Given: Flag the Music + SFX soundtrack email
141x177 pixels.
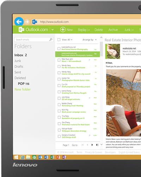Looking at the screenshot, I should (x=90, y=60).
